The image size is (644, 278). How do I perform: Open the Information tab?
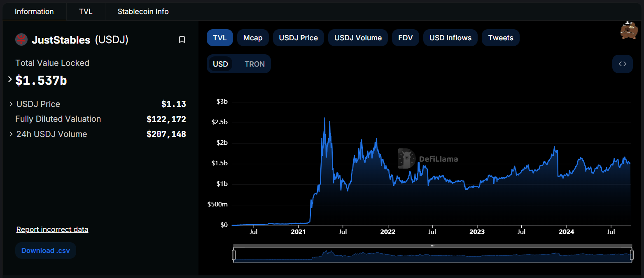[x=34, y=12]
